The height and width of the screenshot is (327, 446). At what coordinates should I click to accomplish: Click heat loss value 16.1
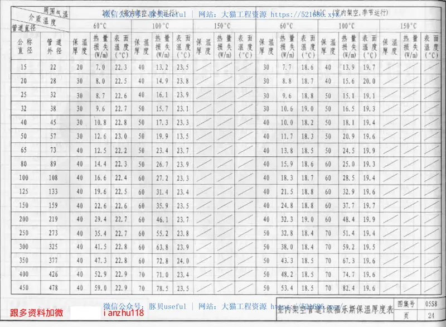tap(162, 95)
